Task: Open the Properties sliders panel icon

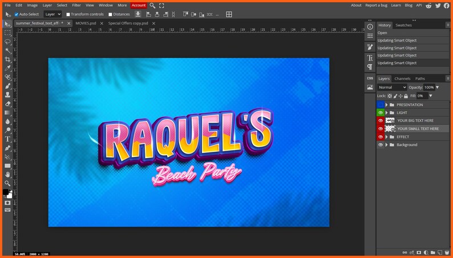Action: click(370, 36)
